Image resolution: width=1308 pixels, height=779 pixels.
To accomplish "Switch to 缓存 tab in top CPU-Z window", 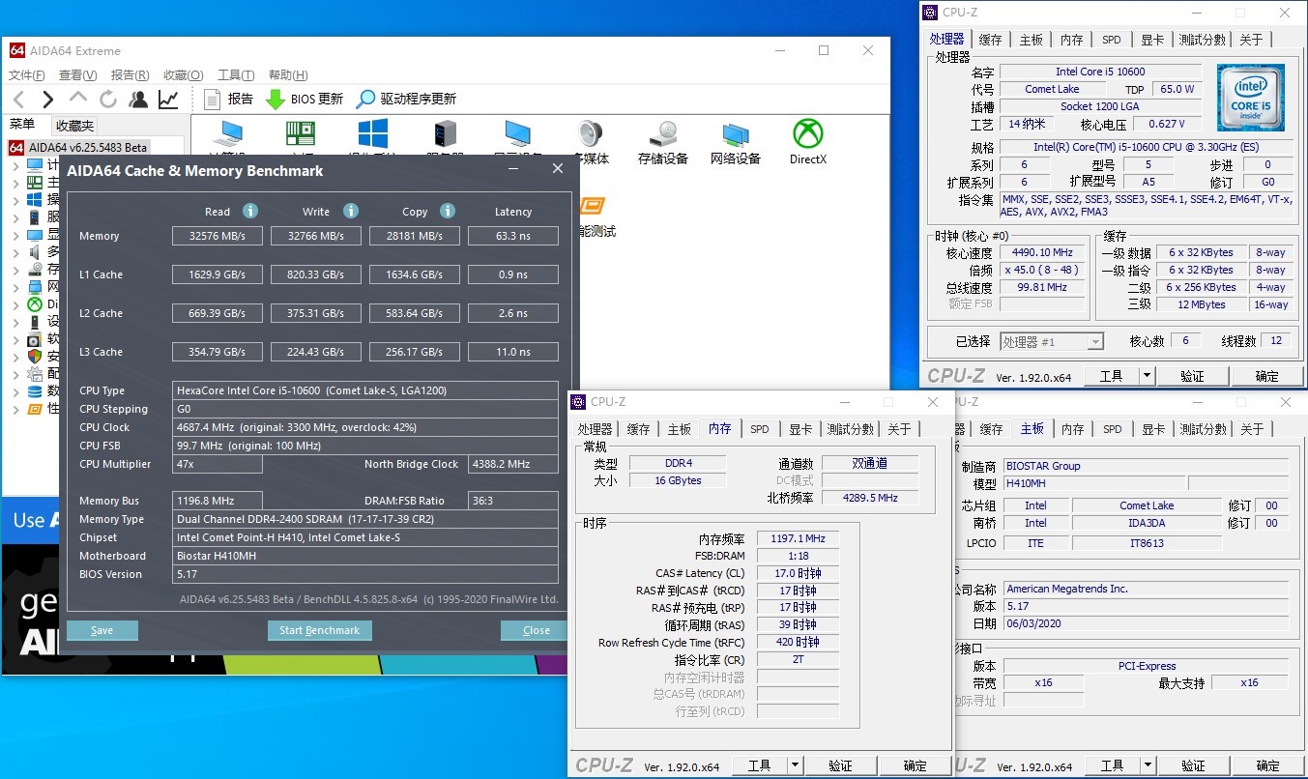I will click(991, 40).
